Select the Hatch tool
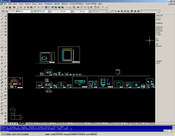 (2, 57)
